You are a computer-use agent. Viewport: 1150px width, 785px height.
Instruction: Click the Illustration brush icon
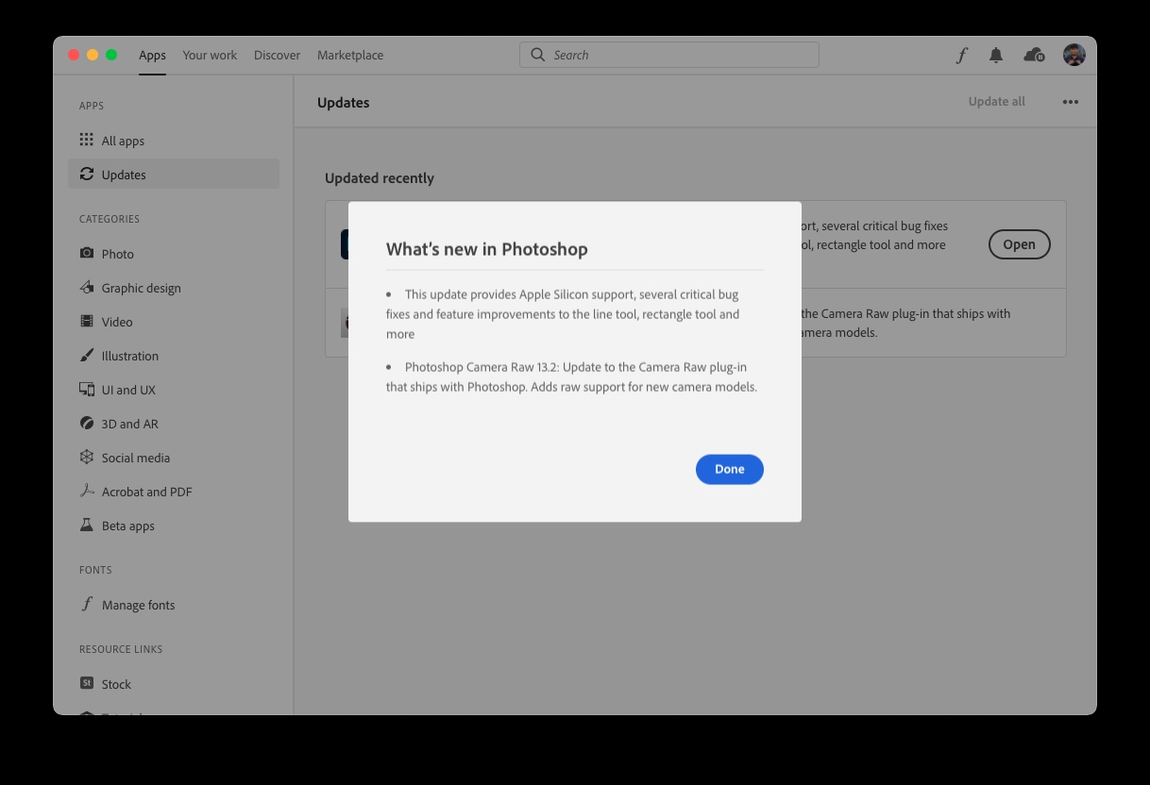pos(87,356)
